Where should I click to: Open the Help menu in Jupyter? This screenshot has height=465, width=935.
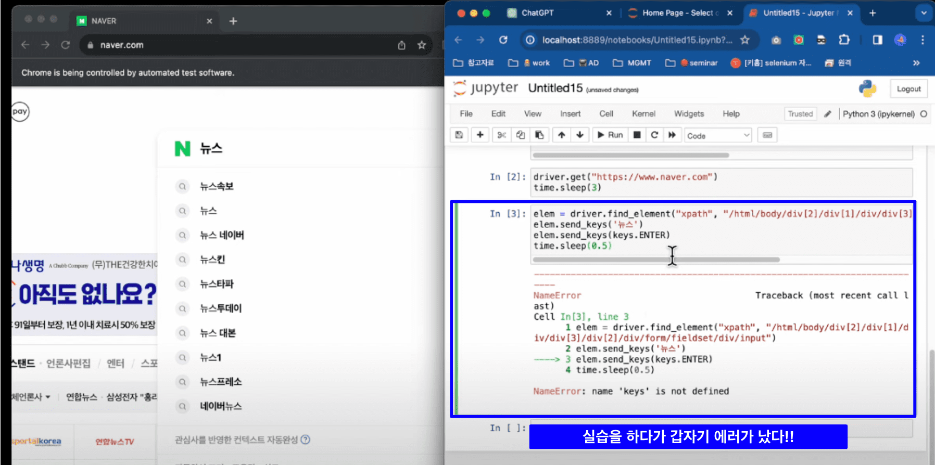coord(731,114)
